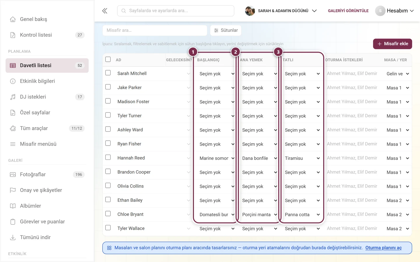
Task: Click the Hesabım profile avatar
Action: (380, 11)
